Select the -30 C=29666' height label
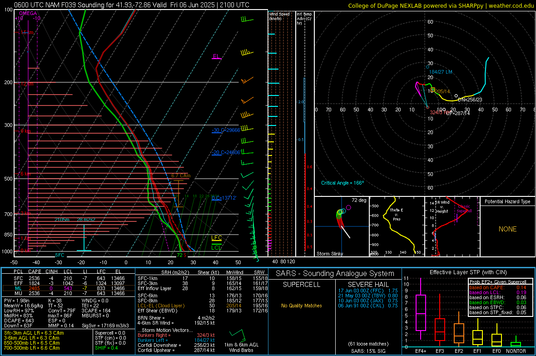This screenshot has height=356, width=536. tap(226, 130)
